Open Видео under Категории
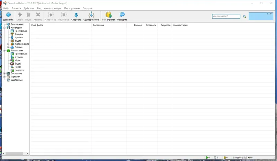Viewport: 277px width, 161px height. [x=18, y=41]
